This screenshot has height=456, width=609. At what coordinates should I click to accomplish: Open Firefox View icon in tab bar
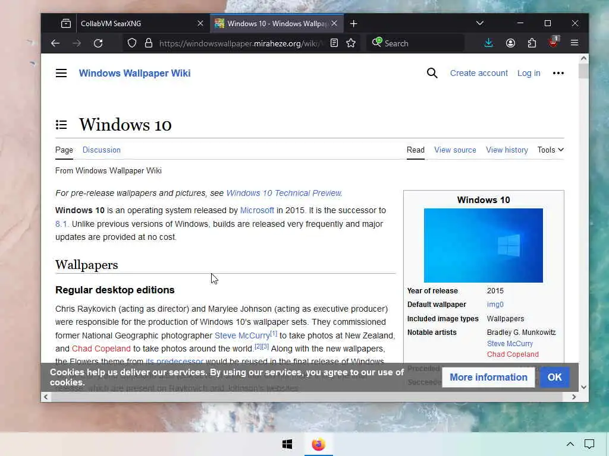(66, 23)
